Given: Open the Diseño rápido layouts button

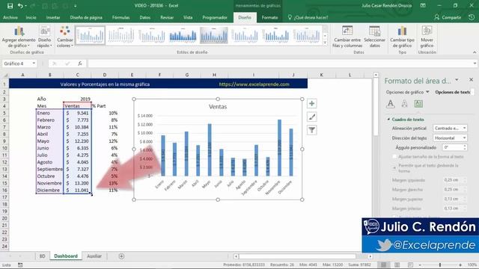Looking at the screenshot, I should [x=45, y=37].
